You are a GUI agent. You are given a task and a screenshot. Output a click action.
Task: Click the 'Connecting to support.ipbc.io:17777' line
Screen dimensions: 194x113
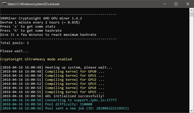point(81,100)
